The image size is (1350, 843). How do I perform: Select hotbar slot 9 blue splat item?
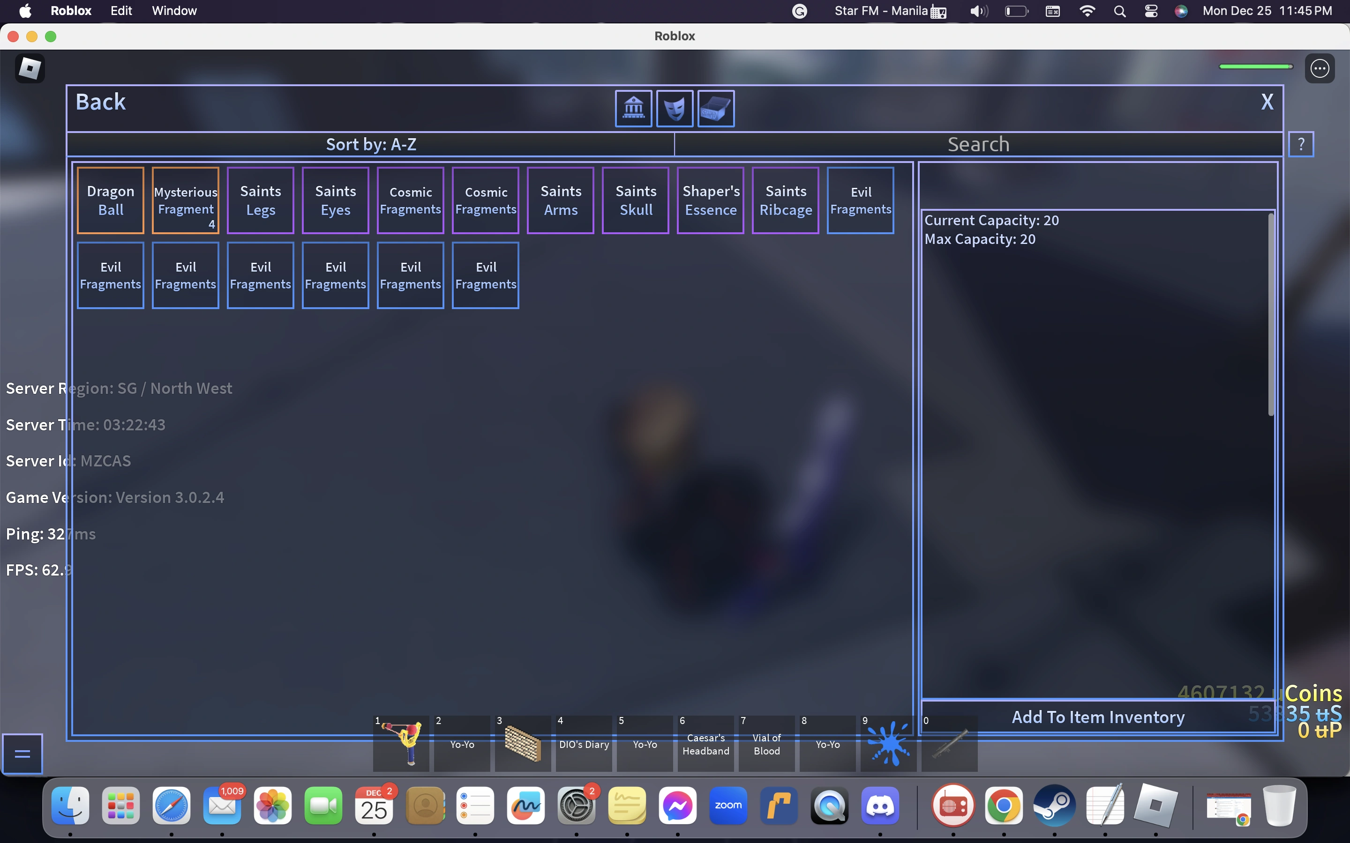(888, 744)
